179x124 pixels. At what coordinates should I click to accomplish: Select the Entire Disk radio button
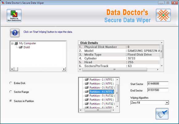pyautogui.click(x=10, y=83)
